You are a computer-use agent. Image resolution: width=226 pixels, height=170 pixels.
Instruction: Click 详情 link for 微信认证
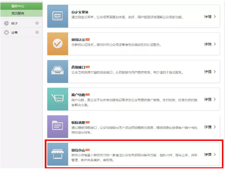208,44
